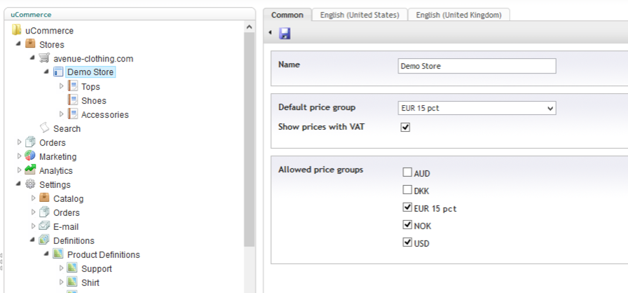628x293 pixels.
Task: Select the Marketing tree item label
Action: (57, 156)
